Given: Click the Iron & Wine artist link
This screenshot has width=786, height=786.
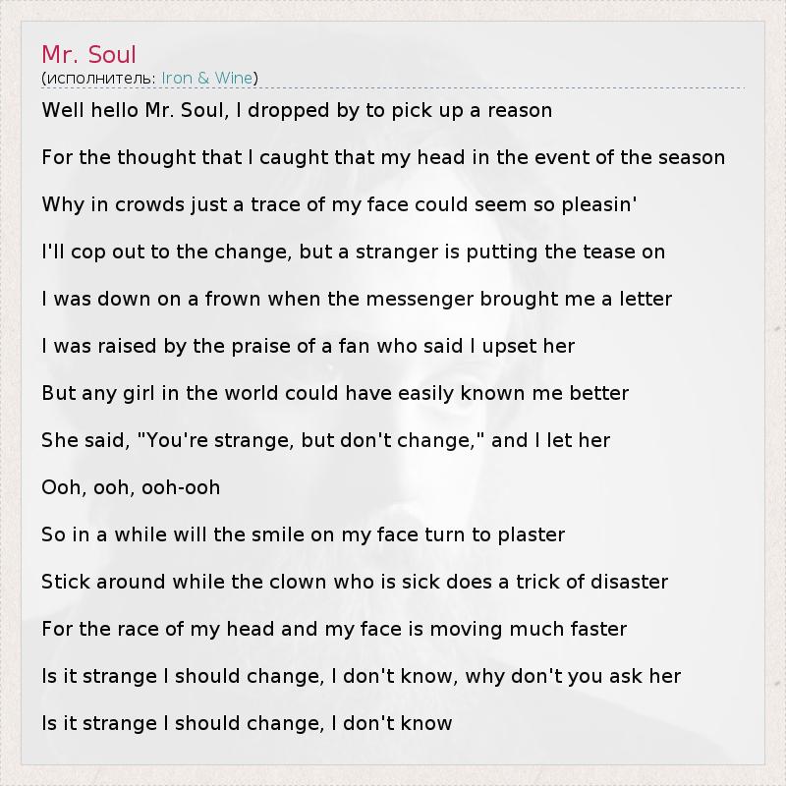Looking at the screenshot, I should coord(207,79).
